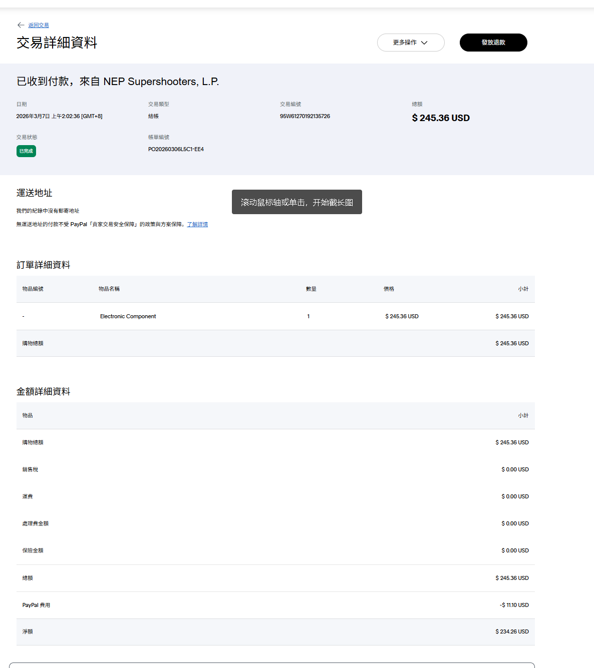Click transaction ID 95W61270192135726
594x668 pixels.
click(305, 116)
